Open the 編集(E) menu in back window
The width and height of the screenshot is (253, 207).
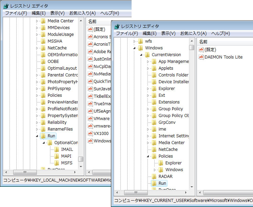coord(39,13)
